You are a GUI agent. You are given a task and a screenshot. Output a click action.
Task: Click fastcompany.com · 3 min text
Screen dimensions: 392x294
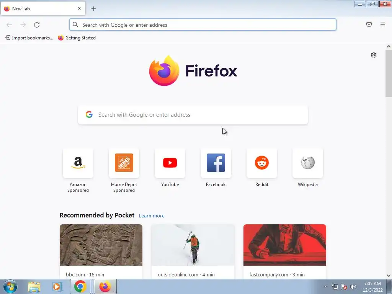277,274
